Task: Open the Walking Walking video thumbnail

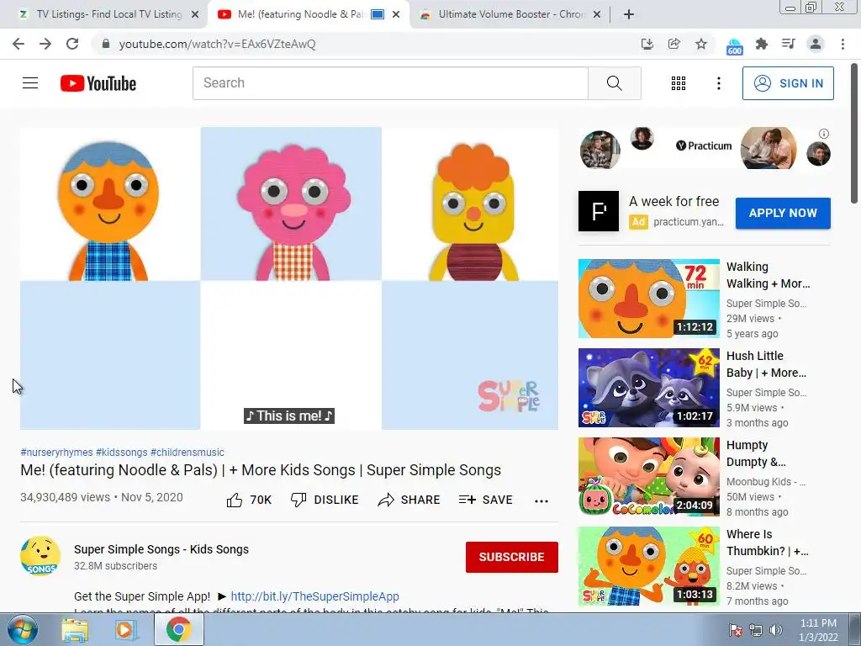Action: tap(649, 299)
